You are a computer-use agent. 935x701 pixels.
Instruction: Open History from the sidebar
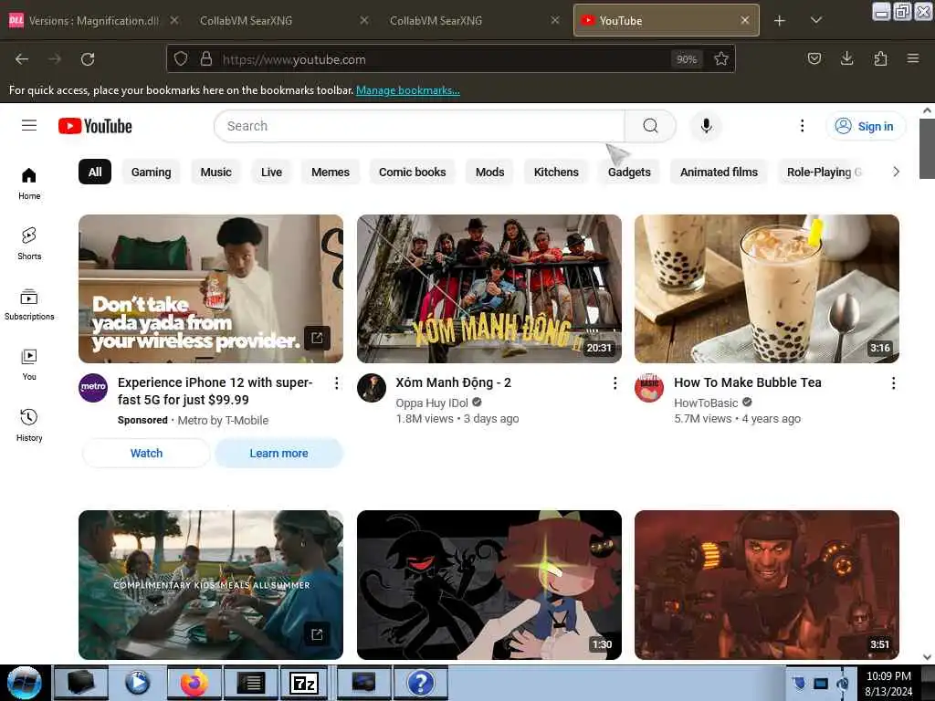[29, 425]
